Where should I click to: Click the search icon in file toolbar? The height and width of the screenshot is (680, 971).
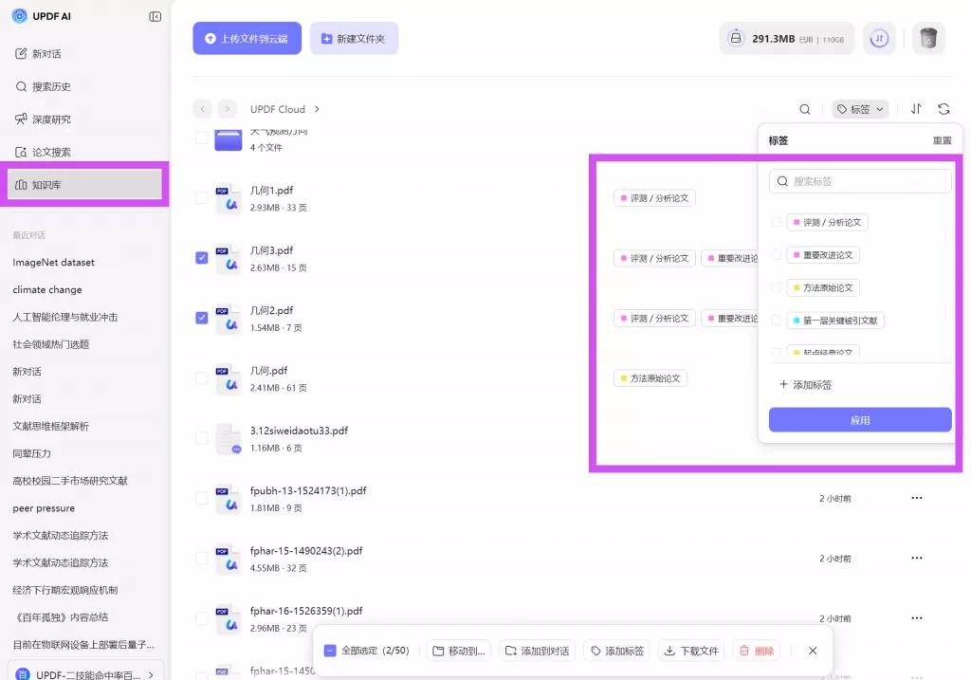tap(804, 109)
